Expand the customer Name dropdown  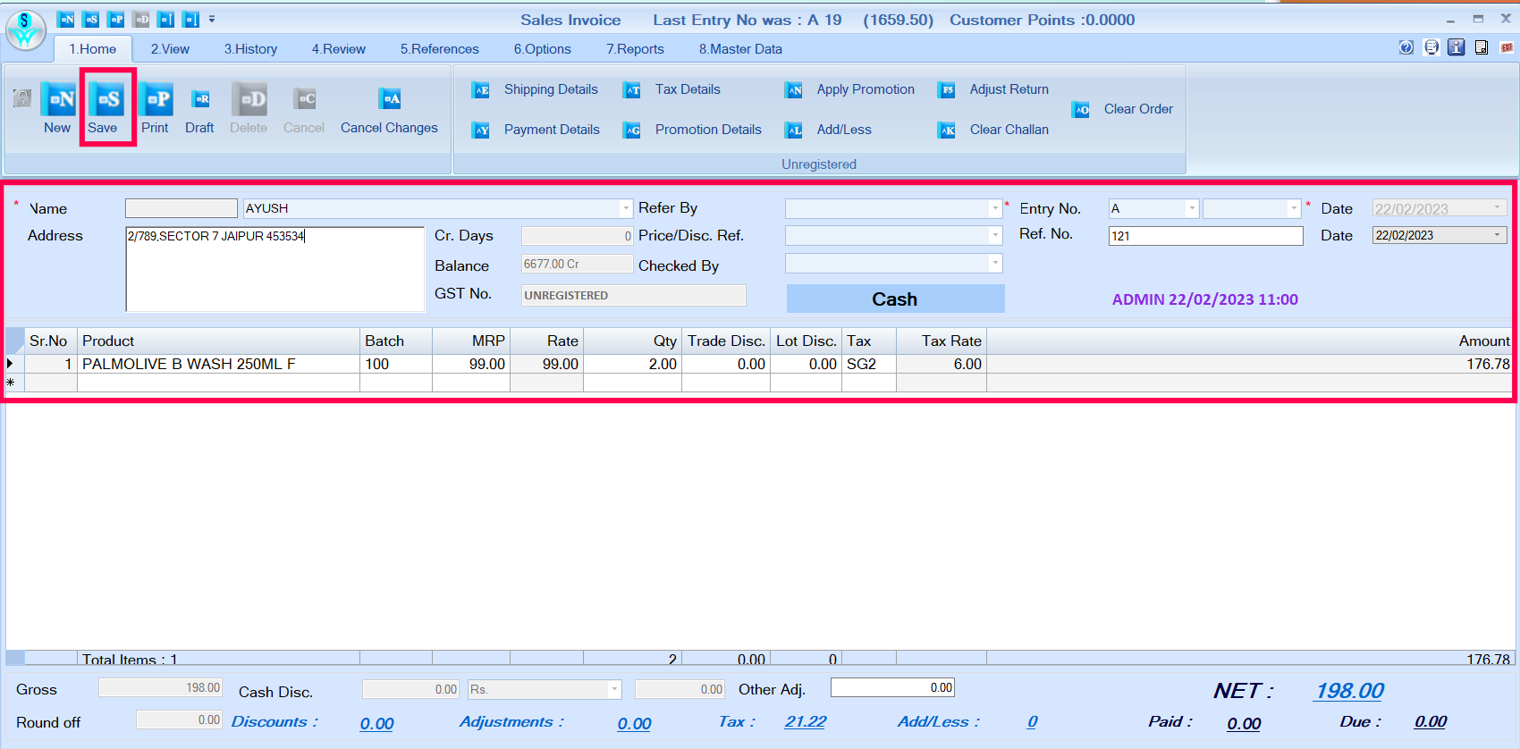625,208
